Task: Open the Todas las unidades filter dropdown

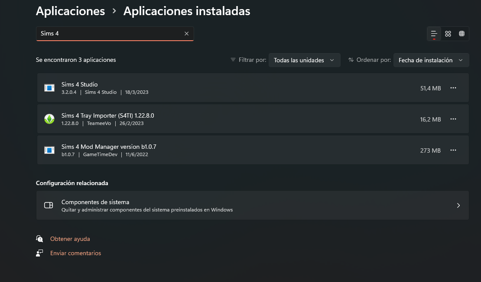Action: (304, 60)
